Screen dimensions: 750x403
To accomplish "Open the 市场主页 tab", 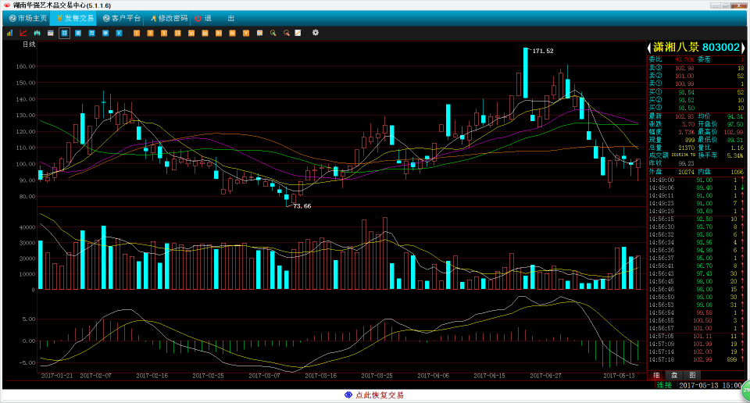I will 28,18.
